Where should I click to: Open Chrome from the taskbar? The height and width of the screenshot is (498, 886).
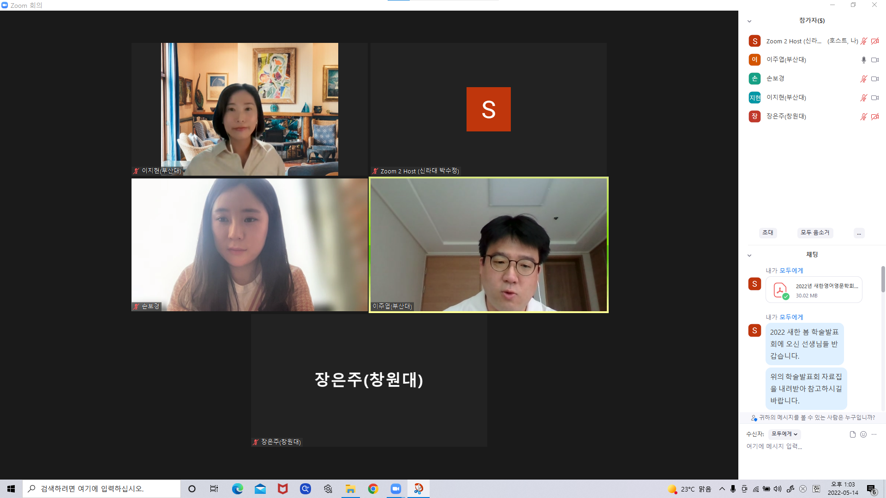(x=373, y=489)
